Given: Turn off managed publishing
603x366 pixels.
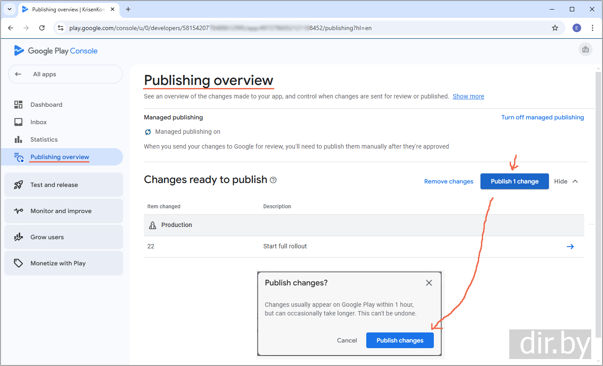Looking at the screenshot, I should (542, 117).
